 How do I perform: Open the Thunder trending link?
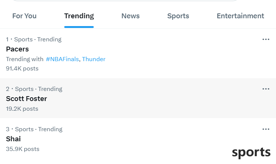(x=94, y=59)
